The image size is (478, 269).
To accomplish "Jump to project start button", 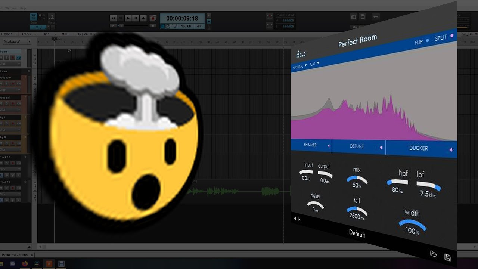I will click(113, 26).
